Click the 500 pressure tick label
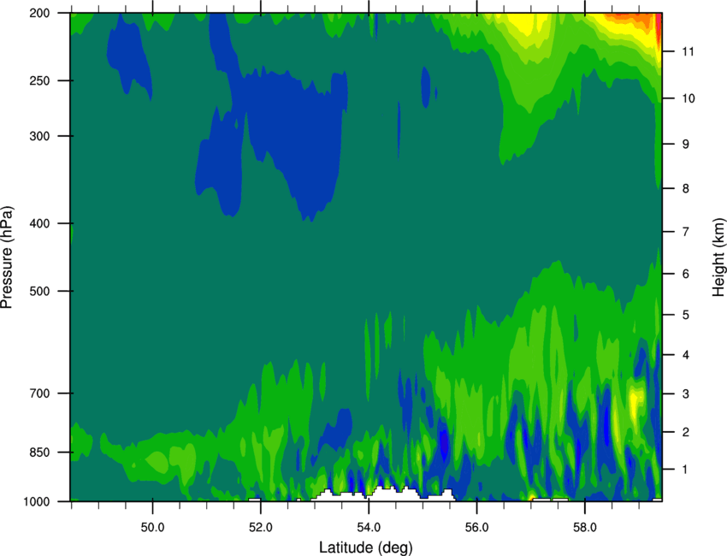Viewport: 727px width, 556px height. pyautogui.click(x=40, y=291)
